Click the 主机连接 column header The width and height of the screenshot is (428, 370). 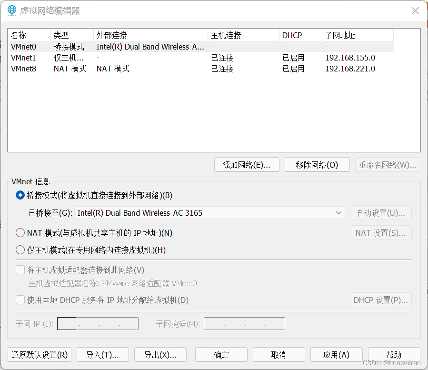pos(244,35)
